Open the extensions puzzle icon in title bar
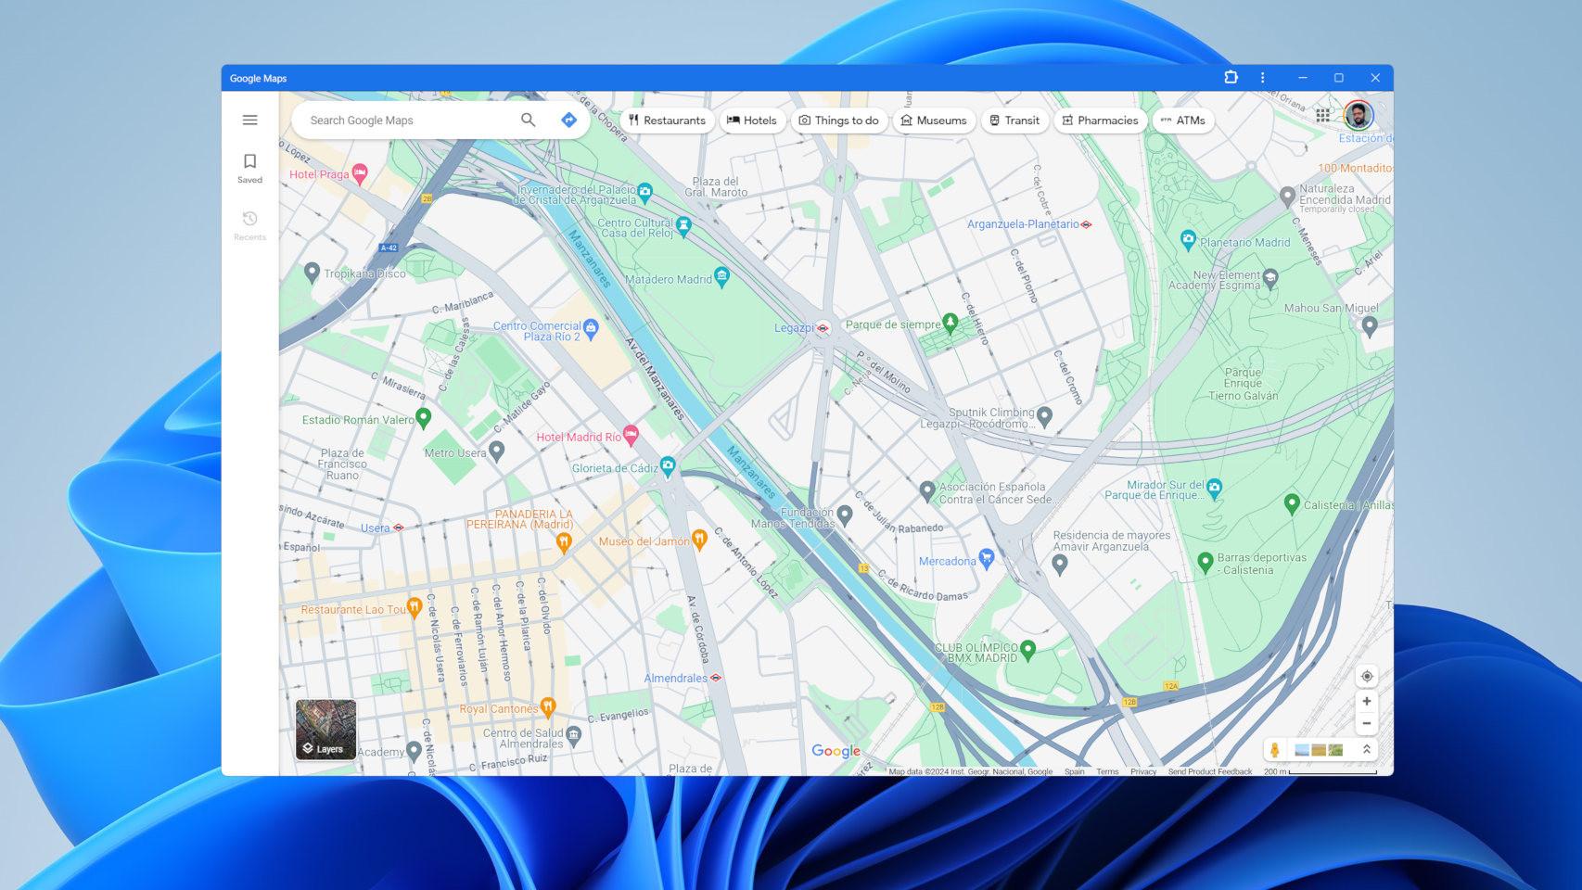The image size is (1582, 890). tap(1231, 78)
